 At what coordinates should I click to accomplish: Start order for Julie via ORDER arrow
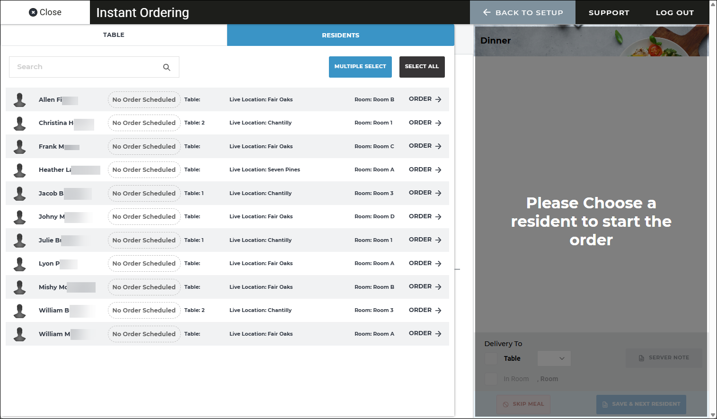tap(425, 240)
